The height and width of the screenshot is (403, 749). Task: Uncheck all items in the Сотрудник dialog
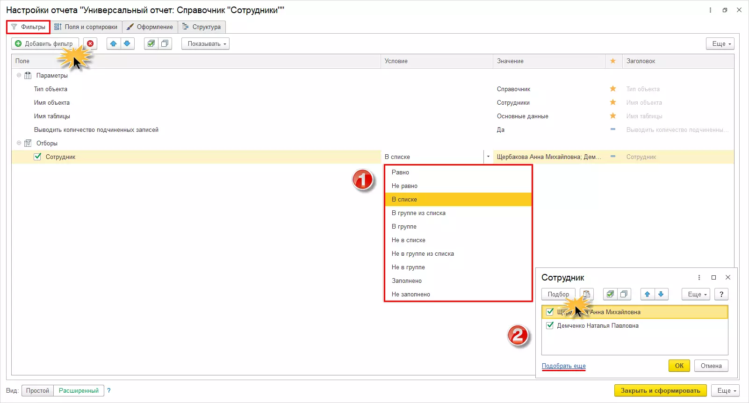point(624,294)
